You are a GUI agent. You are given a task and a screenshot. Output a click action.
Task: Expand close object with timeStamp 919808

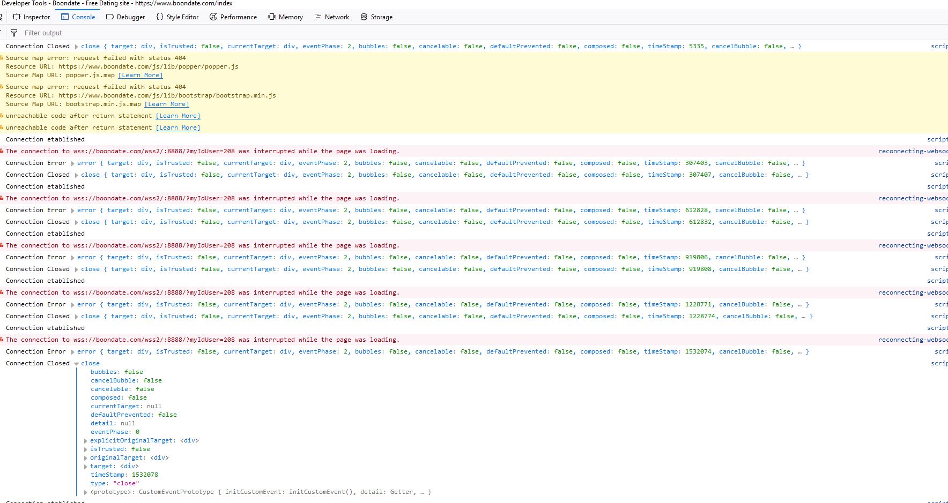click(76, 269)
